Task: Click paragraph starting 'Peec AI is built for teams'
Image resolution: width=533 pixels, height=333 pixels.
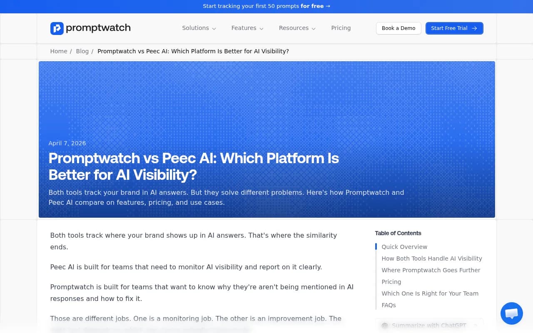Action: tap(186, 267)
